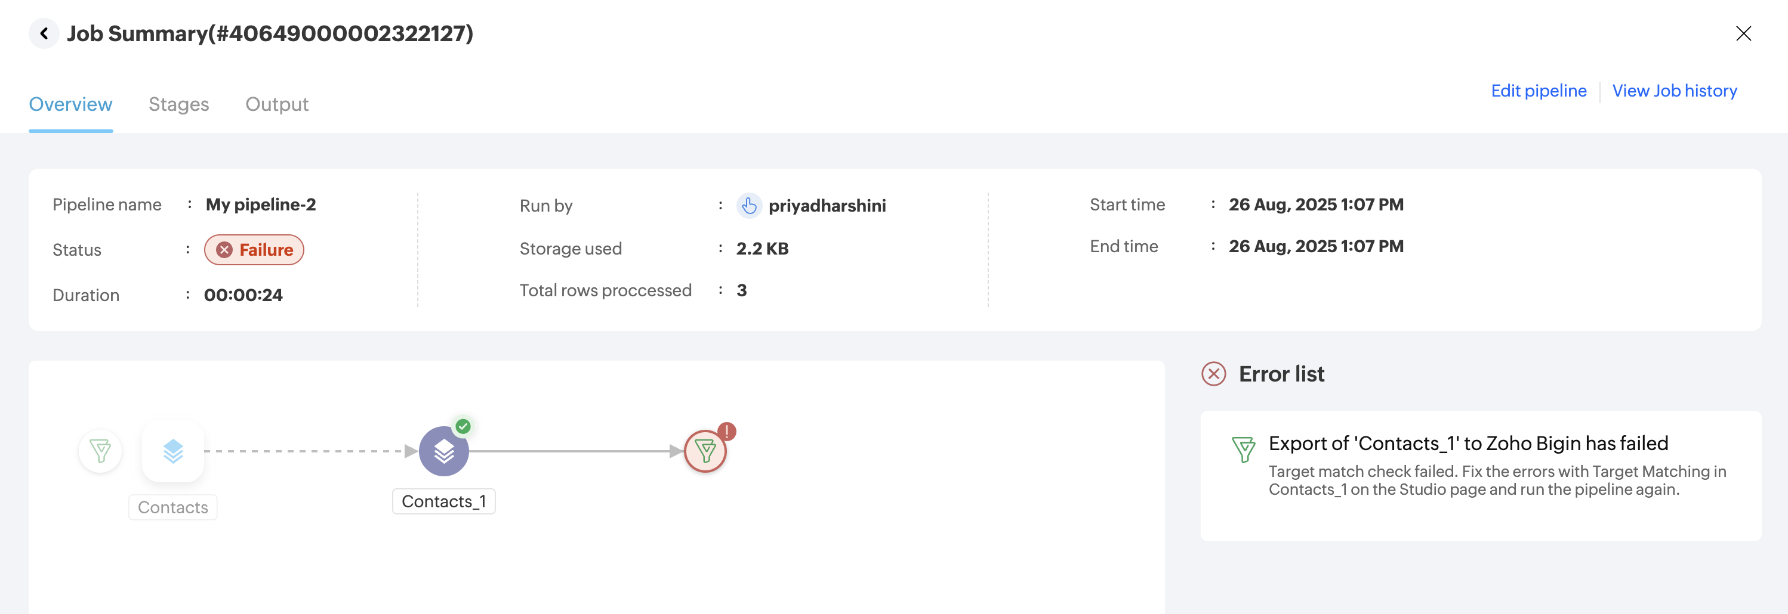Click the manual run hand icon
Screen dimensions: 1788x614
coord(748,206)
